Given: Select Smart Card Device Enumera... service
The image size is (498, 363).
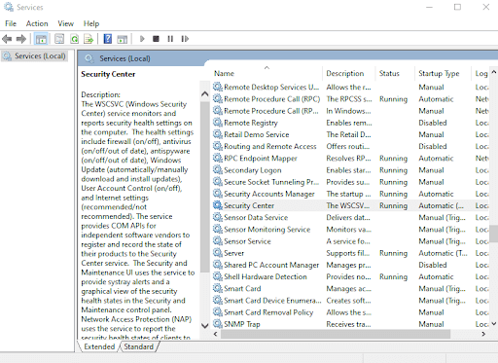Looking at the screenshot, I should point(350,300).
